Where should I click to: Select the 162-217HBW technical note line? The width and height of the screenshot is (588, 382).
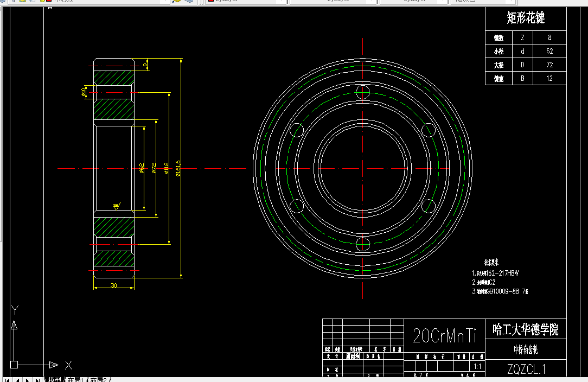pyautogui.click(x=495, y=273)
